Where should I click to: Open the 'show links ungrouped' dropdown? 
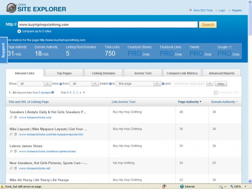pos(192,84)
